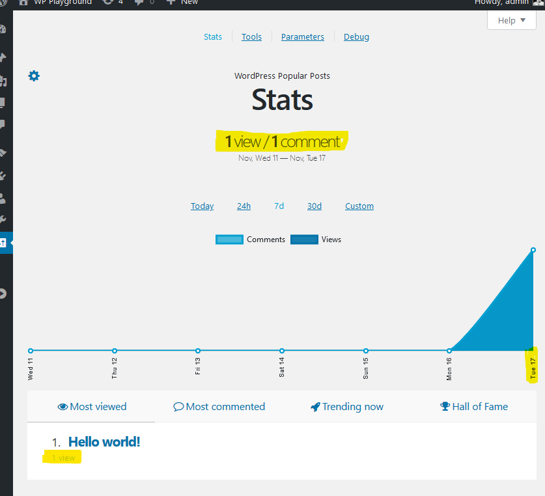Select the 30d time range
This screenshot has width=545, height=496.
[x=314, y=206]
